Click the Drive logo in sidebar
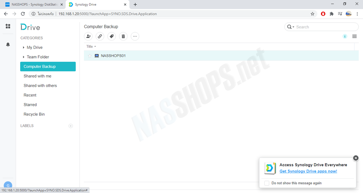363x193 pixels. tap(30, 27)
